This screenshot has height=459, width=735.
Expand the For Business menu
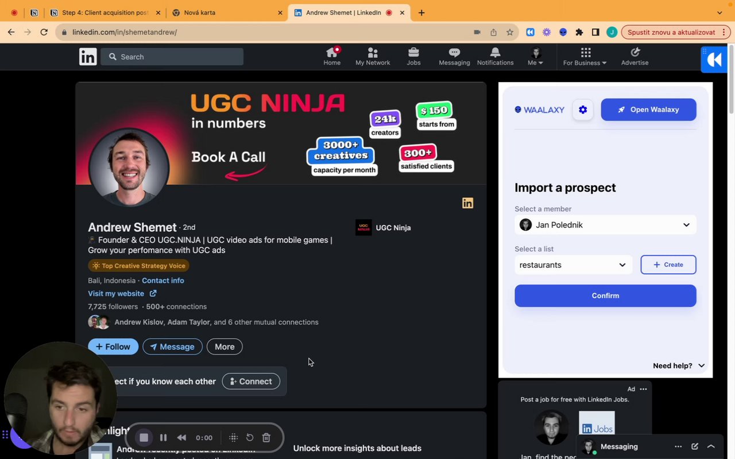585,56
